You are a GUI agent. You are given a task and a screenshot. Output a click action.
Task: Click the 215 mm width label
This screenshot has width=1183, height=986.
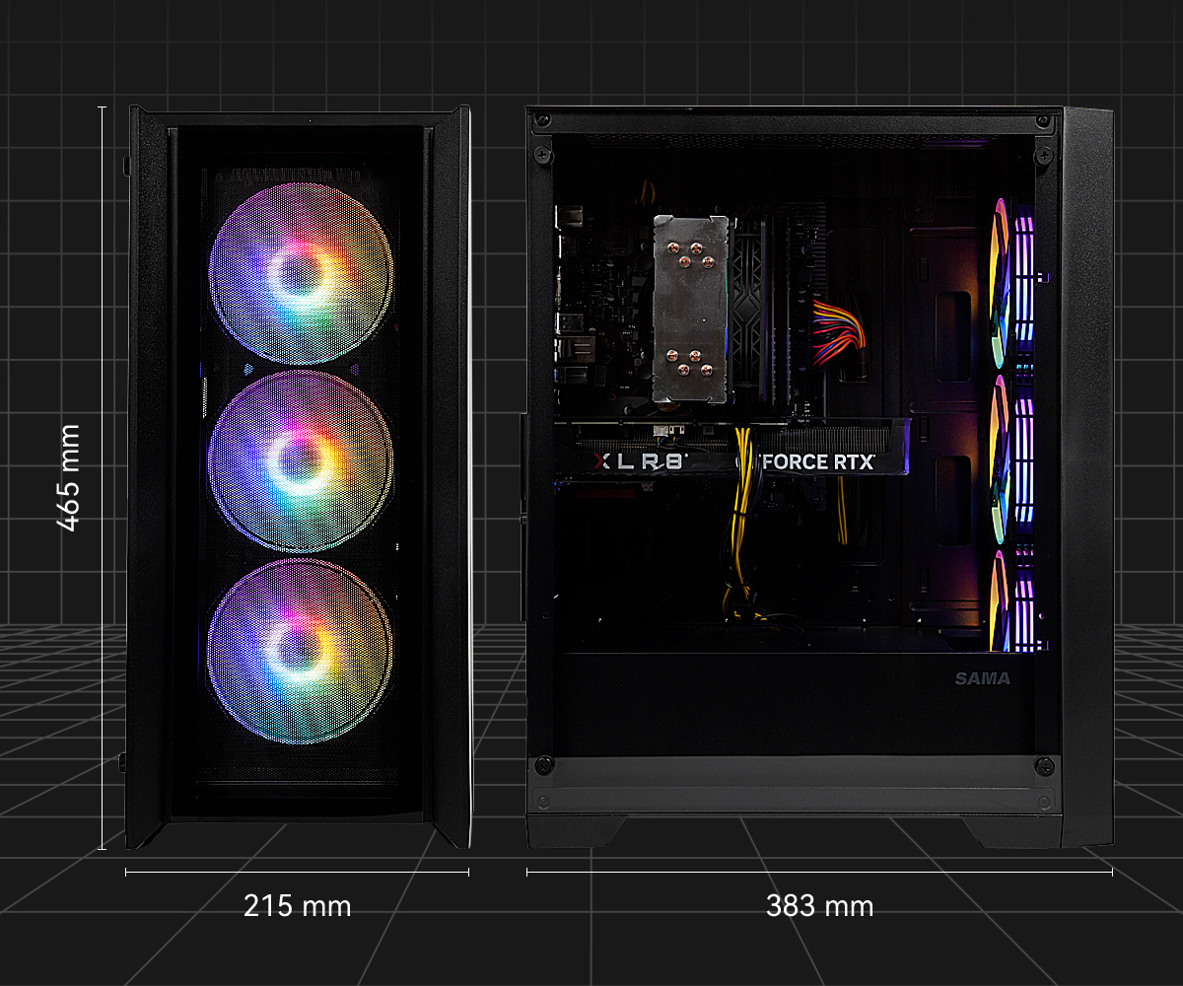(x=297, y=905)
